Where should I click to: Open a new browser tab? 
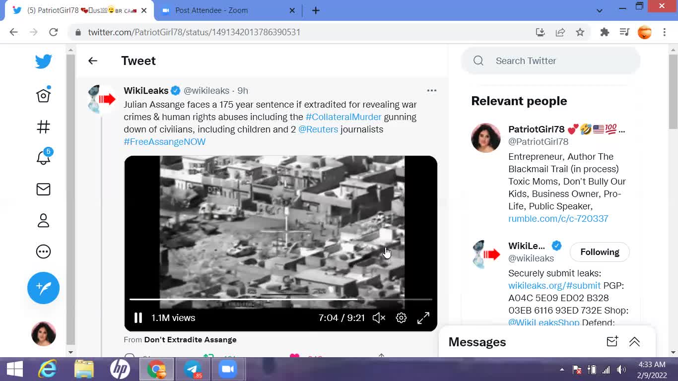(x=316, y=10)
